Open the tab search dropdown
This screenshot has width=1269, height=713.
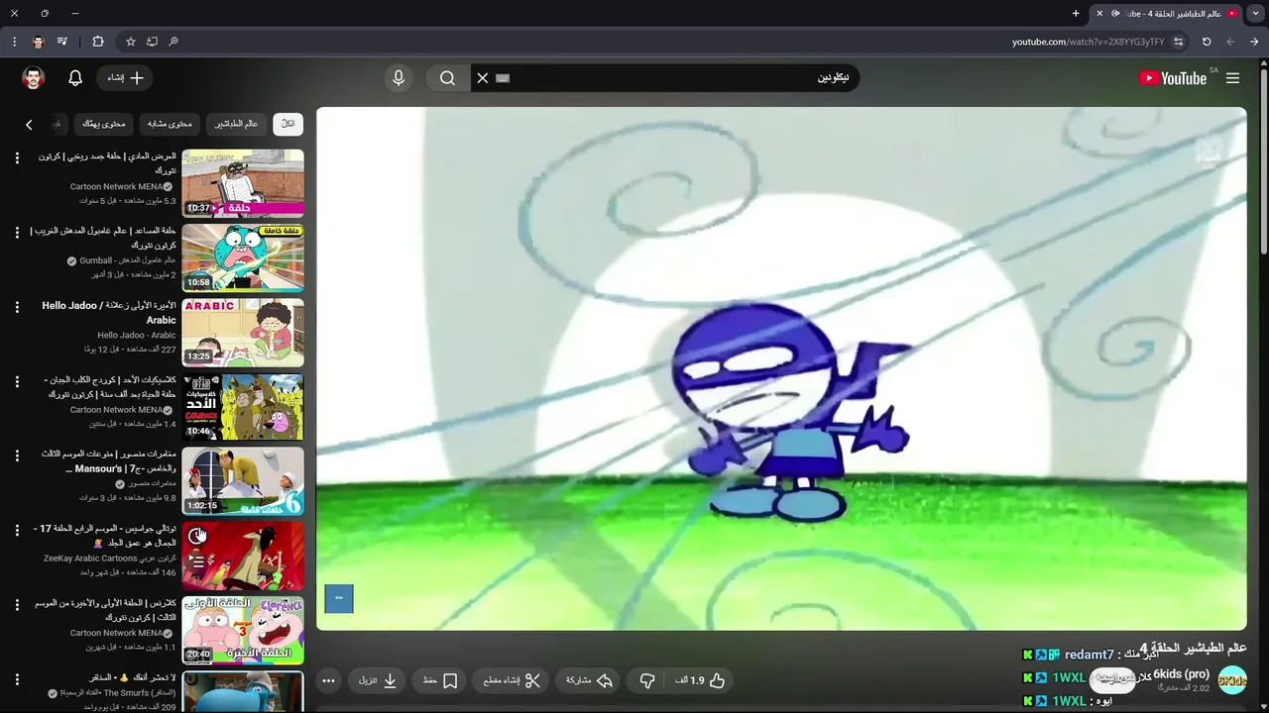click(1255, 13)
